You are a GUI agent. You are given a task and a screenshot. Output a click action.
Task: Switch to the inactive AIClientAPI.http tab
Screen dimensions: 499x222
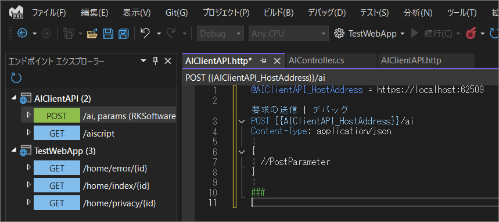click(x=426, y=60)
